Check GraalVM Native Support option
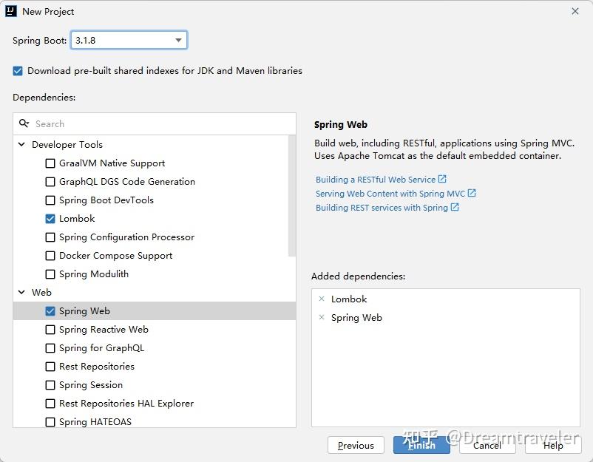593x462 pixels. pyautogui.click(x=50, y=163)
